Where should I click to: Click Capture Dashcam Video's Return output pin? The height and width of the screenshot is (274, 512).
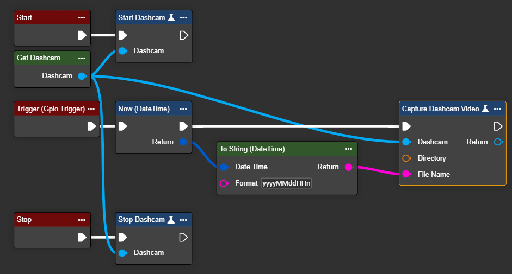click(x=497, y=142)
